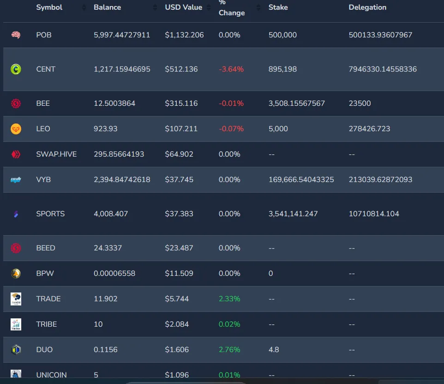Viewport: 444px width, 384px height.
Task: Click the TRIBE token icon
Action: pos(16,324)
